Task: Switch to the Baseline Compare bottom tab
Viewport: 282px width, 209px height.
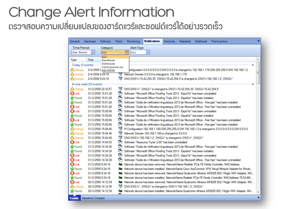Action: [93, 197]
